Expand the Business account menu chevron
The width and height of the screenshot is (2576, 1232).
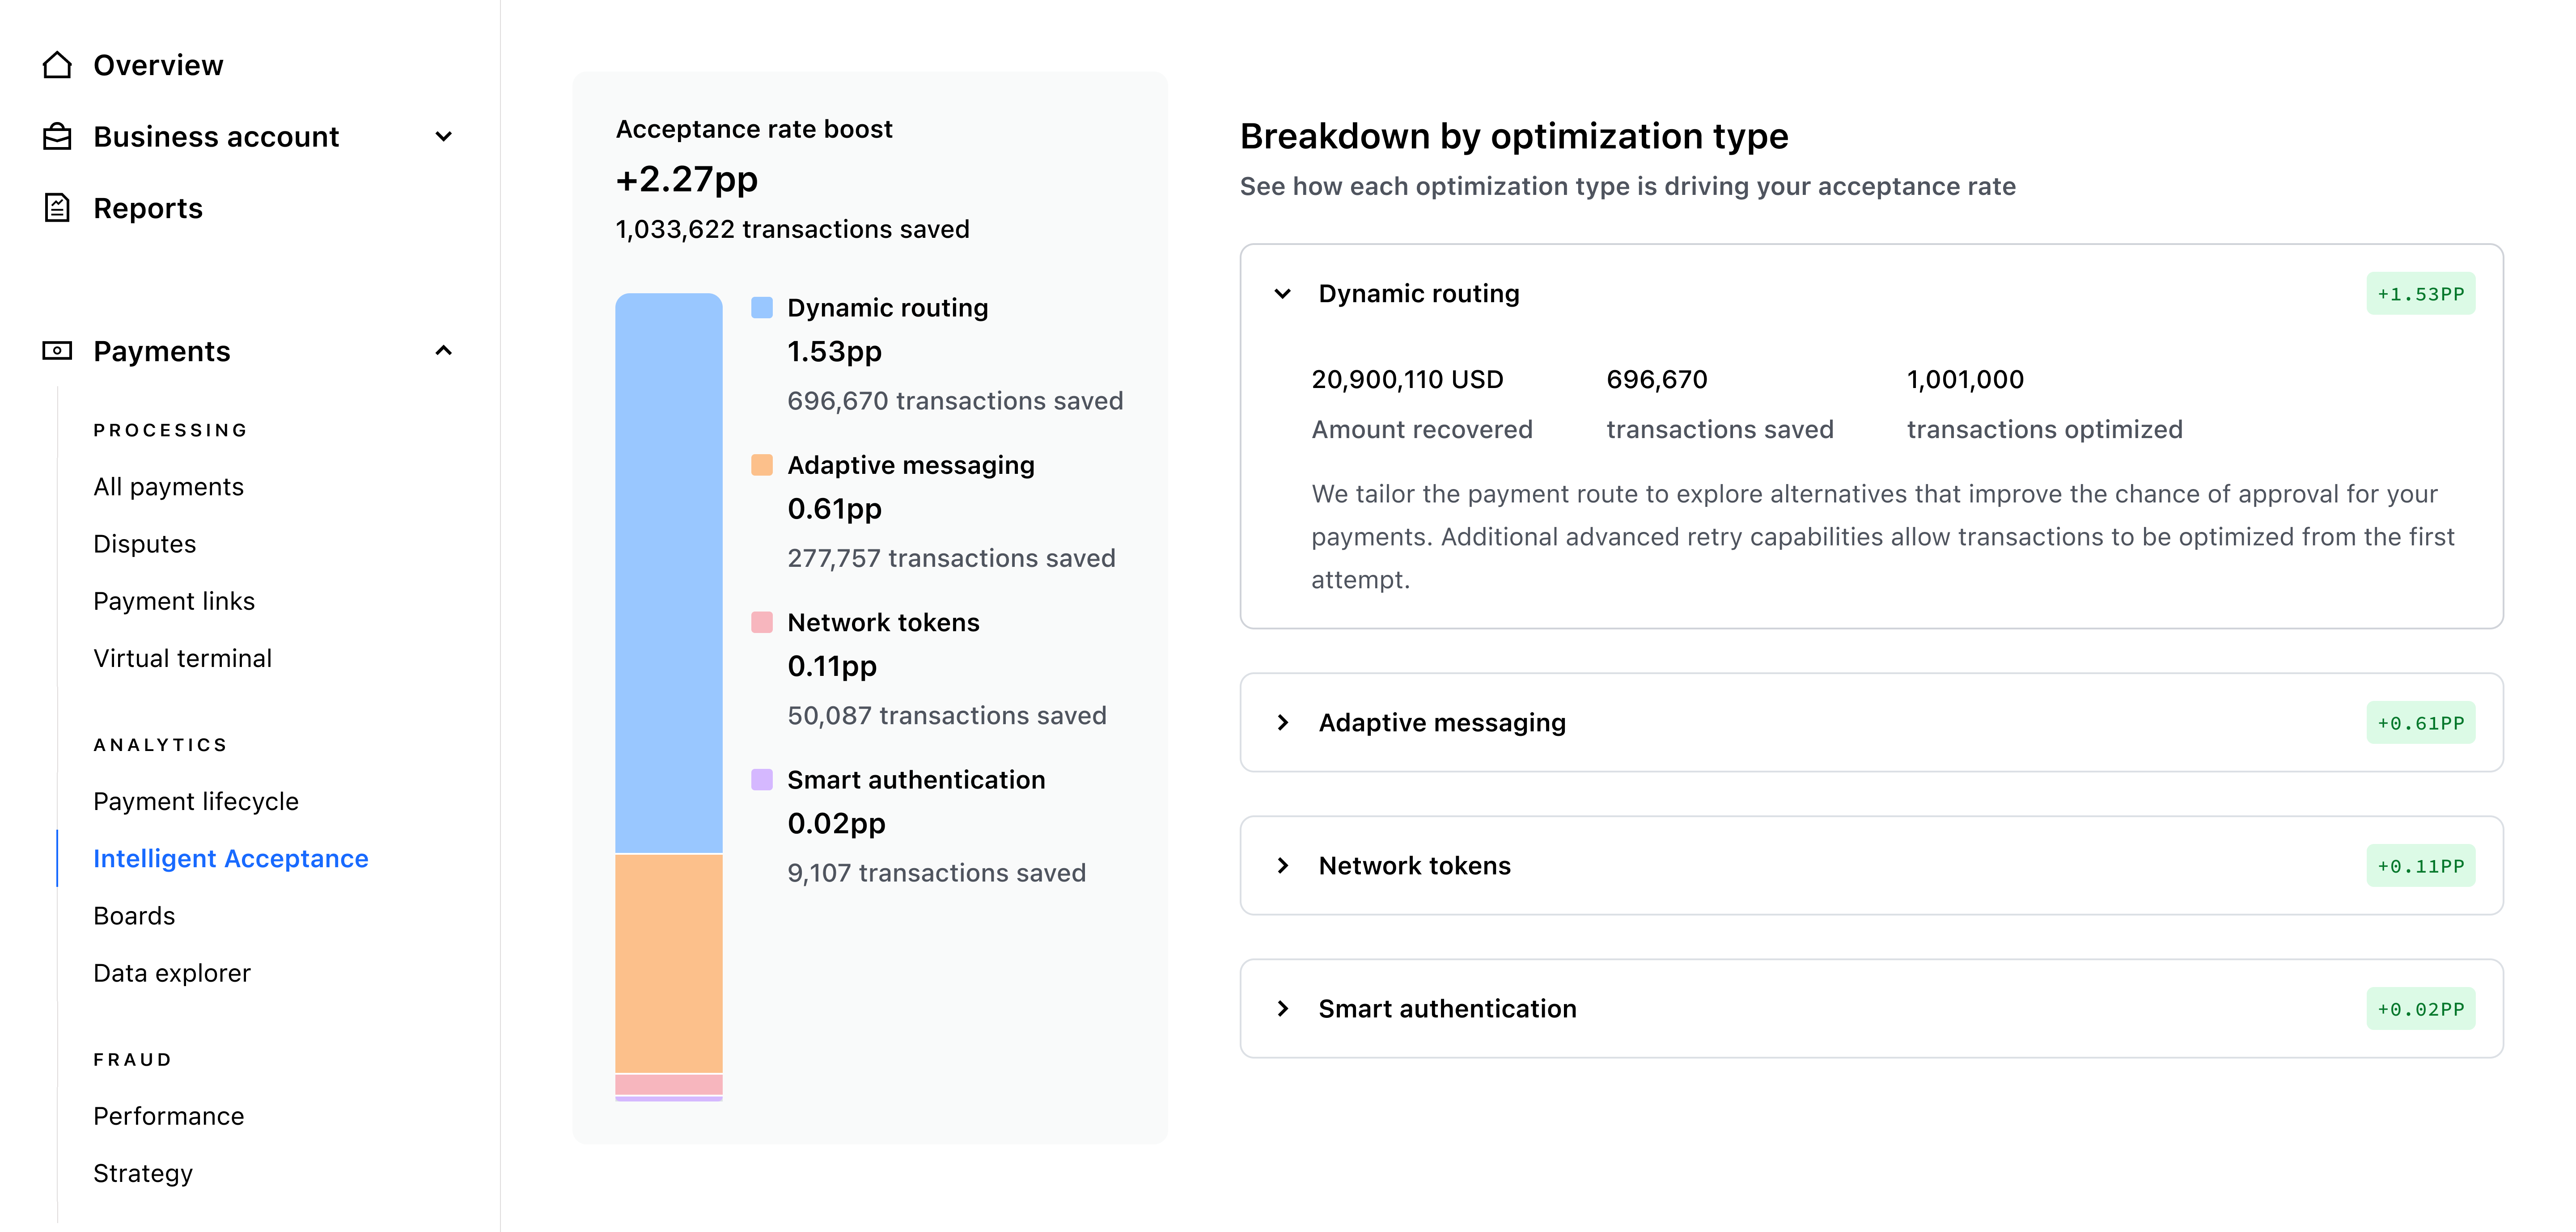coord(444,137)
